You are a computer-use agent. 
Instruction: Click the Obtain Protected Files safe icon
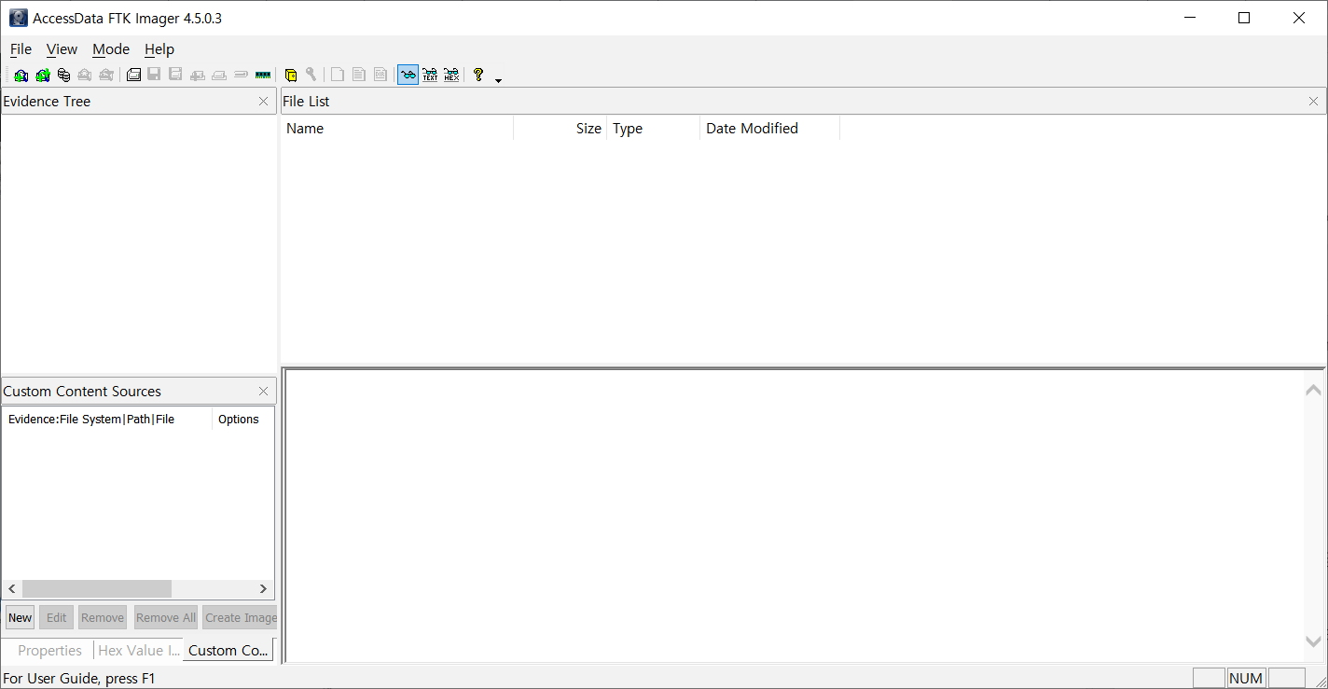pyautogui.click(x=290, y=76)
